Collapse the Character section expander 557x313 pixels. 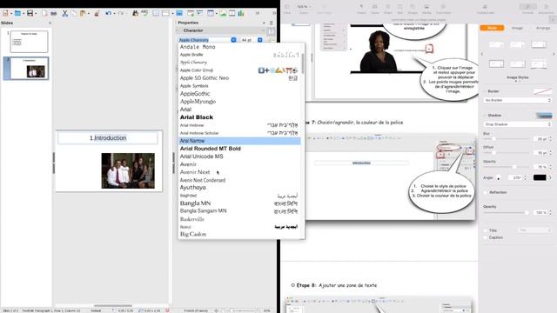point(178,30)
